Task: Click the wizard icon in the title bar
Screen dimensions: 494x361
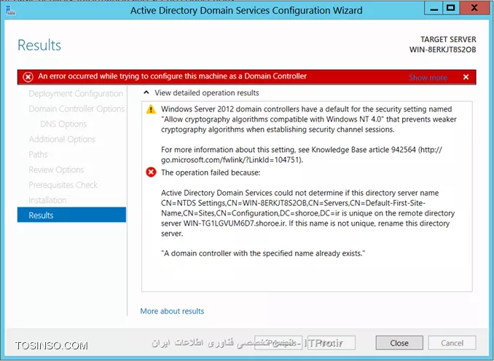Action: pos(11,10)
